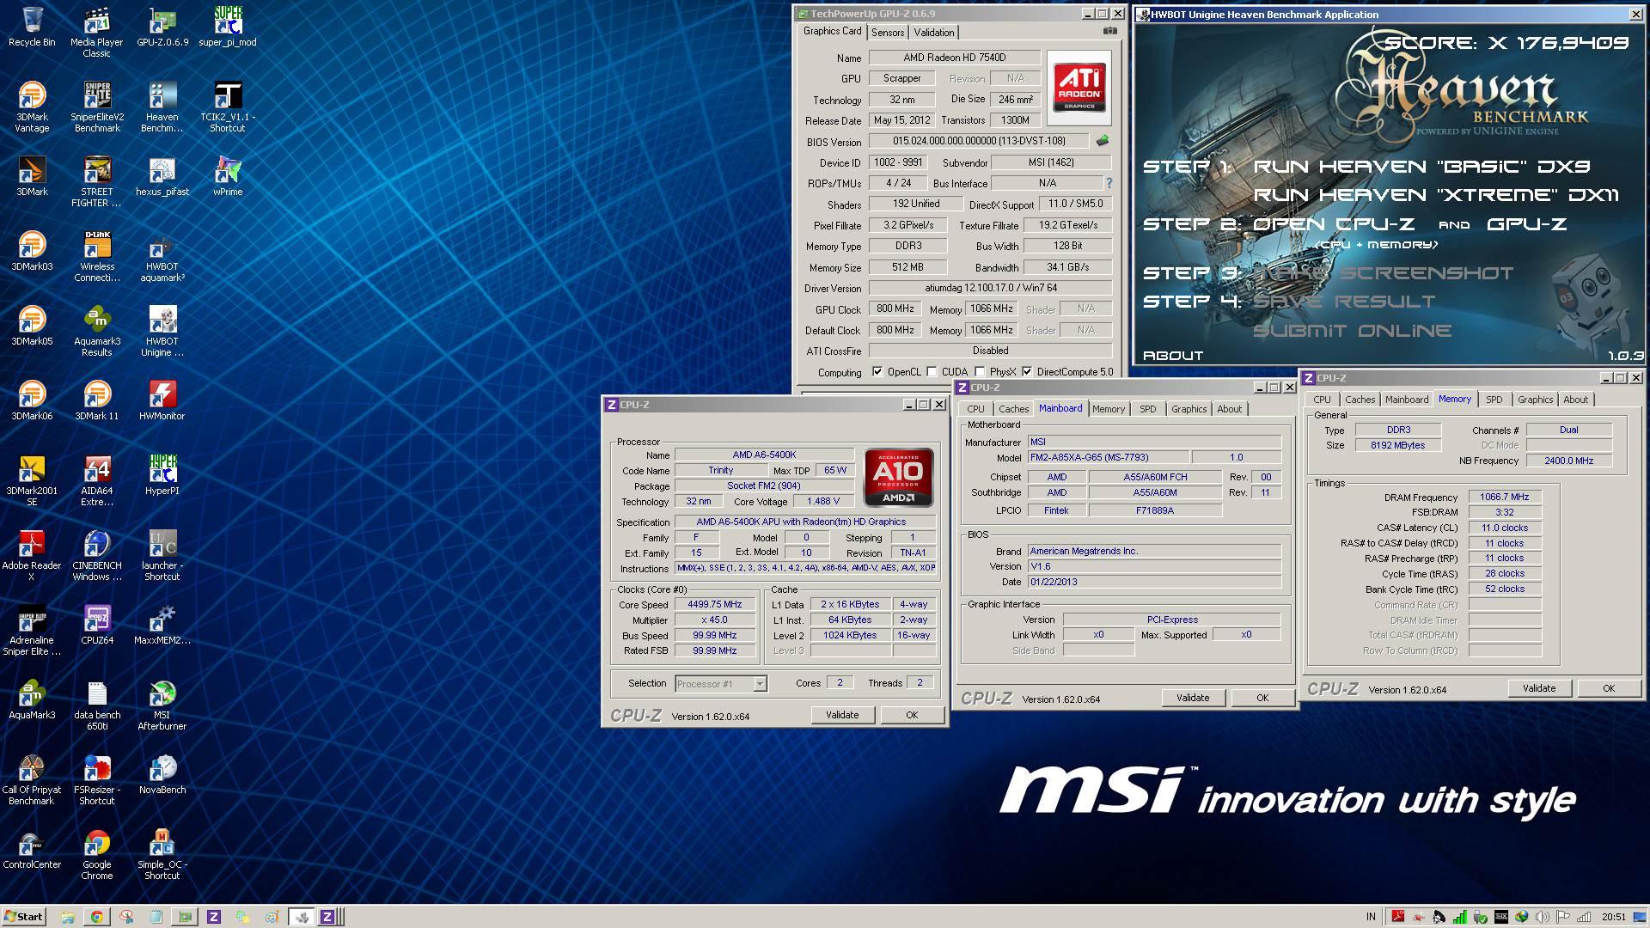Switch to GPU-Z Sensors tab
Image resolution: width=1650 pixels, height=928 pixels.
click(x=887, y=33)
